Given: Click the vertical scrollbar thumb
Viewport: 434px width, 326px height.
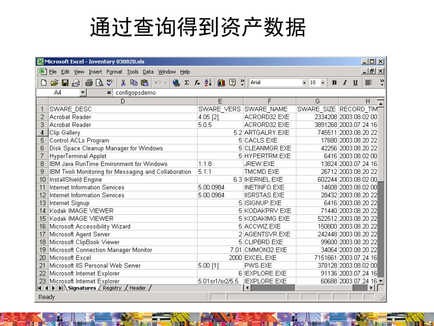Looking at the screenshot, I should tap(381, 144).
